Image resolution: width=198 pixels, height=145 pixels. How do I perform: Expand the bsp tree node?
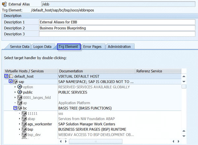tap(19, 129)
